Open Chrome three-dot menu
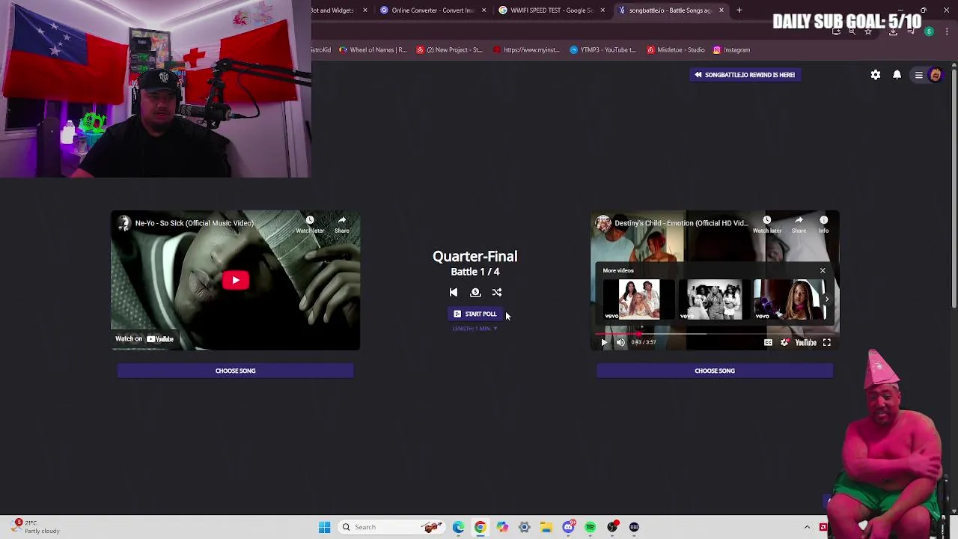Screen dimensions: 958x539 click(x=947, y=31)
